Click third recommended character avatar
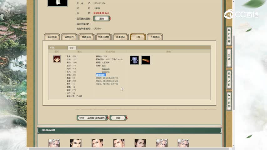This screenshot has height=150, width=267. pos(97,143)
